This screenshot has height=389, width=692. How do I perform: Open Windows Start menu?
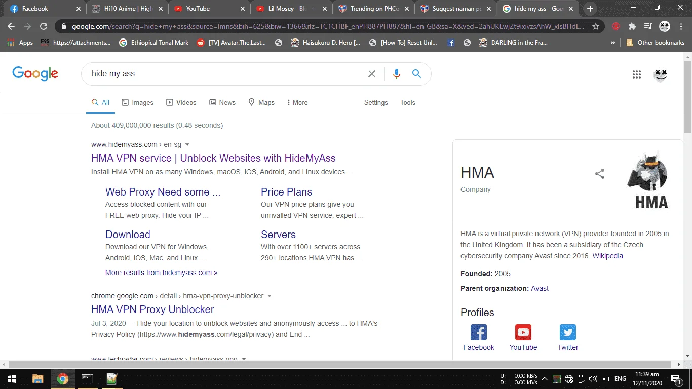click(11, 378)
